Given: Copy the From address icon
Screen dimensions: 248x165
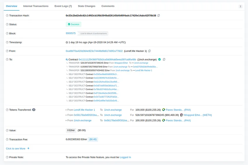Looking at the screenshot, I should point(149,51).
